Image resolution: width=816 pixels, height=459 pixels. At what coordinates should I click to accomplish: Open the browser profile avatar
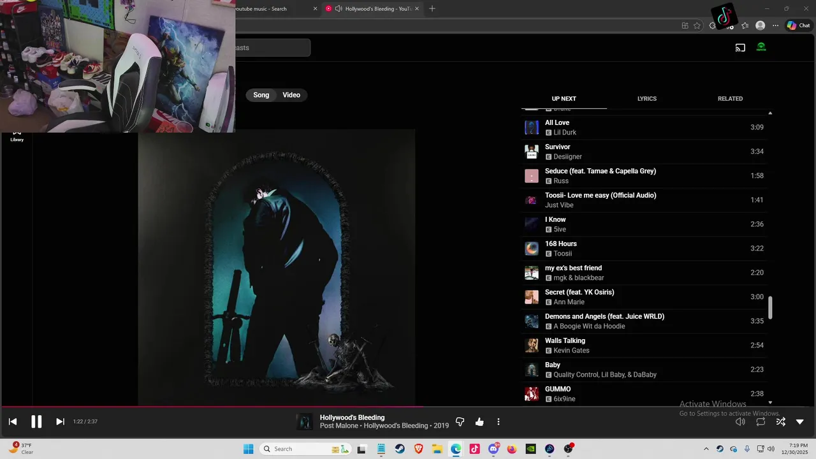tap(760, 25)
